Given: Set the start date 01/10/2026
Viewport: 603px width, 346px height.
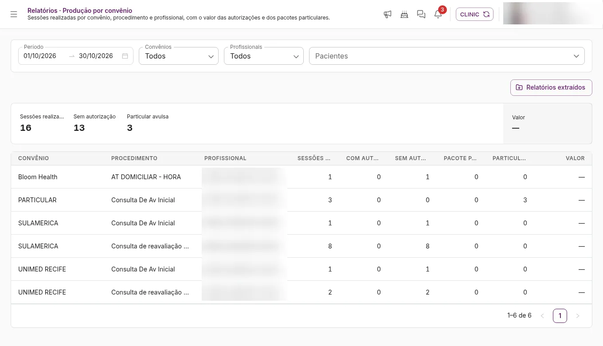Looking at the screenshot, I should click(x=40, y=56).
